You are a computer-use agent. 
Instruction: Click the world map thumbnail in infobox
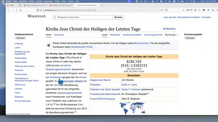(133, 108)
